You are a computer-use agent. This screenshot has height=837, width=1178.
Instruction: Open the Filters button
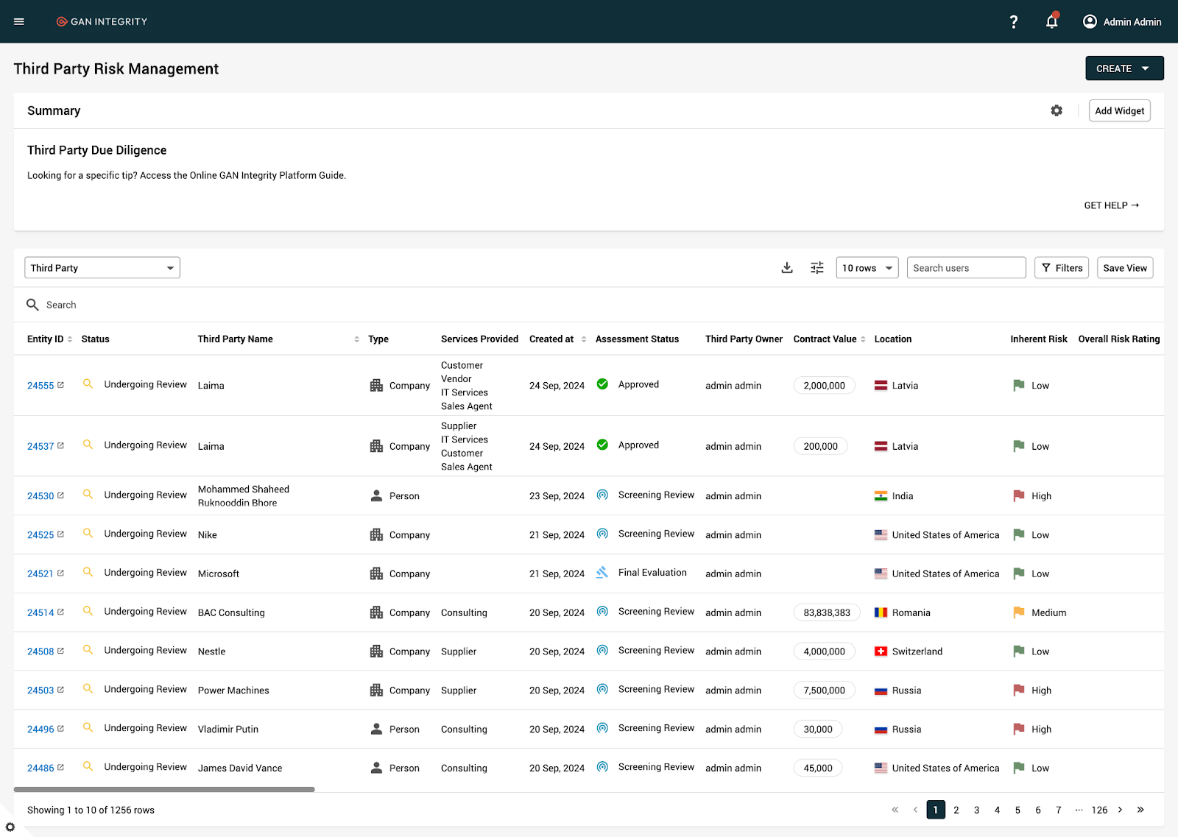(1062, 268)
